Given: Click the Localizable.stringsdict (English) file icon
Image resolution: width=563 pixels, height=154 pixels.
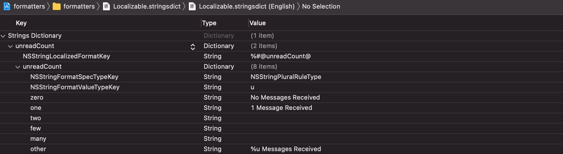Looking at the screenshot, I should coord(192,6).
